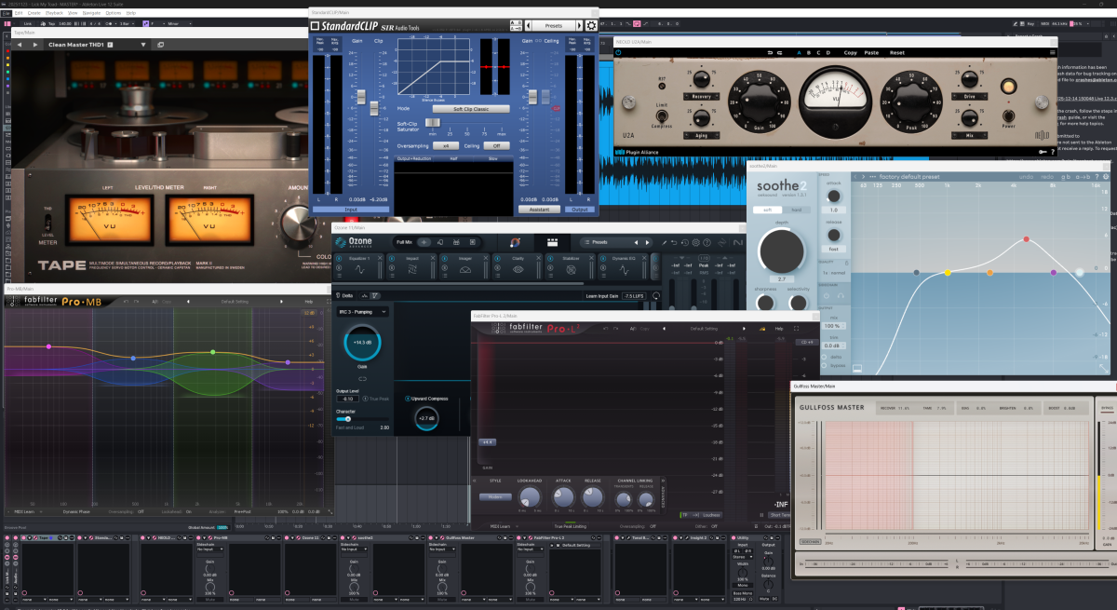Click Tape plugin window copy icon
The width and height of the screenshot is (1117, 610).
160,45
